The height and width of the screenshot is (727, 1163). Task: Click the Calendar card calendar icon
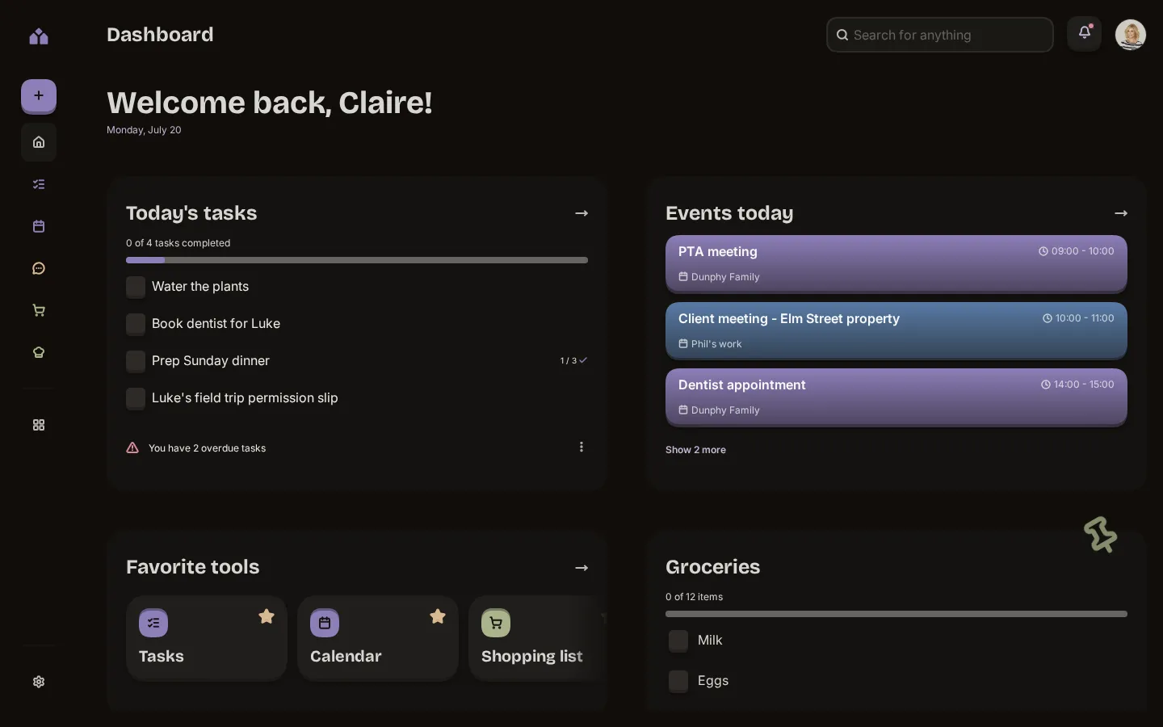pyautogui.click(x=325, y=623)
